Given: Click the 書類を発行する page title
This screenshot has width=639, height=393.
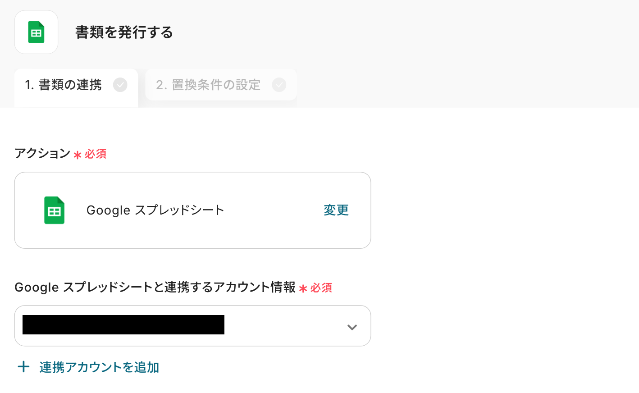Looking at the screenshot, I should pos(124,32).
